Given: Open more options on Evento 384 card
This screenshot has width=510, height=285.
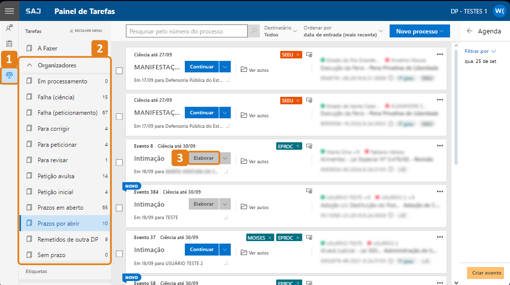Looking at the screenshot, I should click(440, 191).
